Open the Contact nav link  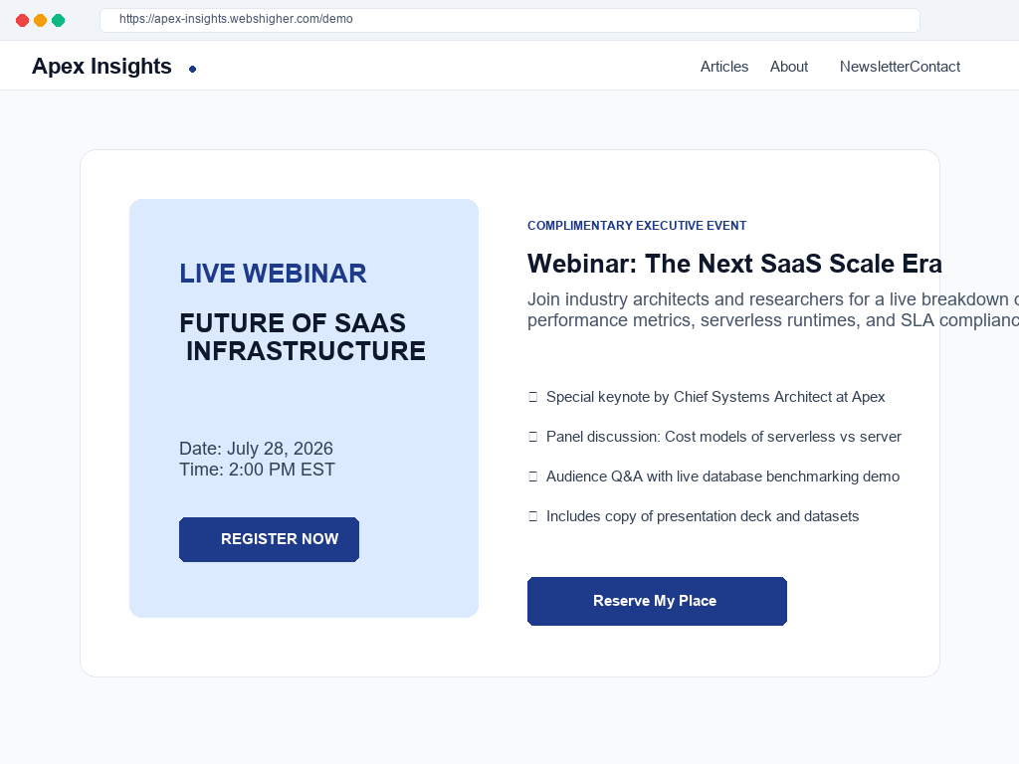pyautogui.click(x=935, y=67)
